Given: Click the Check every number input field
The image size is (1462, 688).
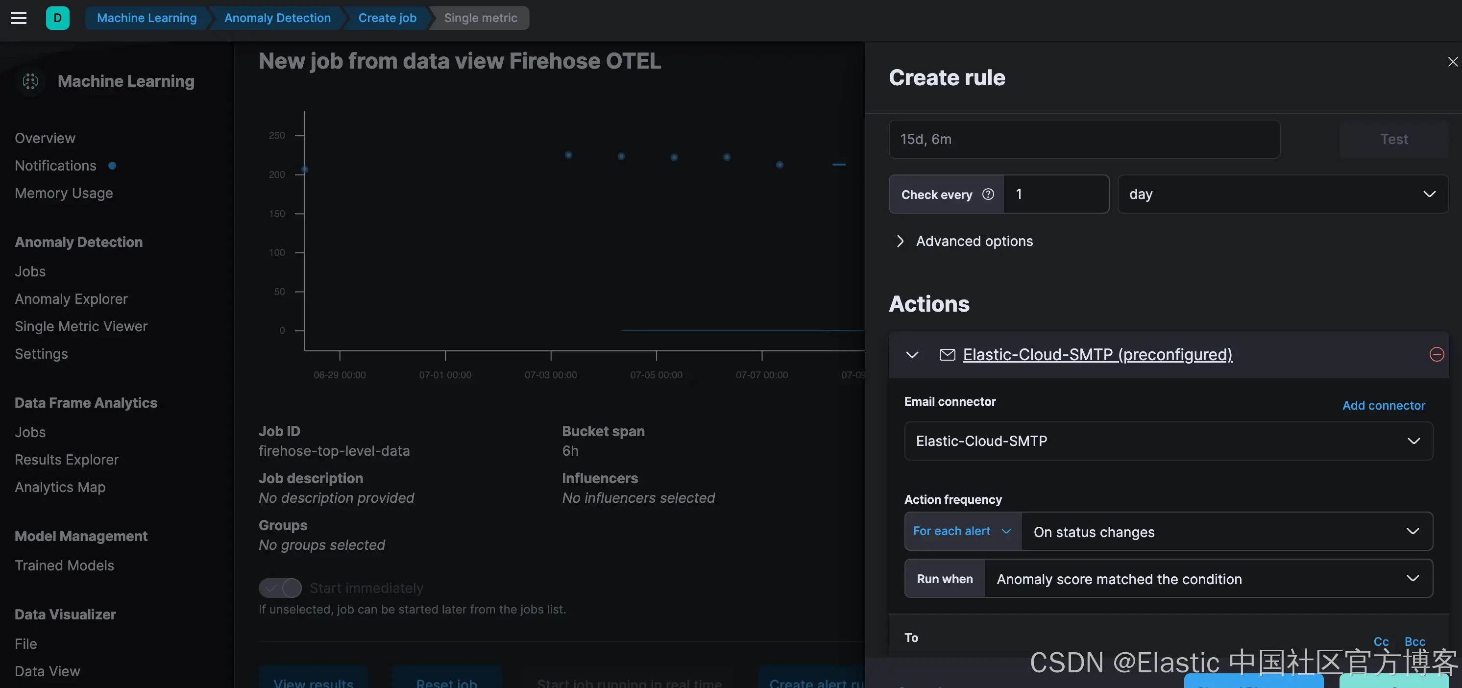Looking at the screenshot, I should [1055, 194].
